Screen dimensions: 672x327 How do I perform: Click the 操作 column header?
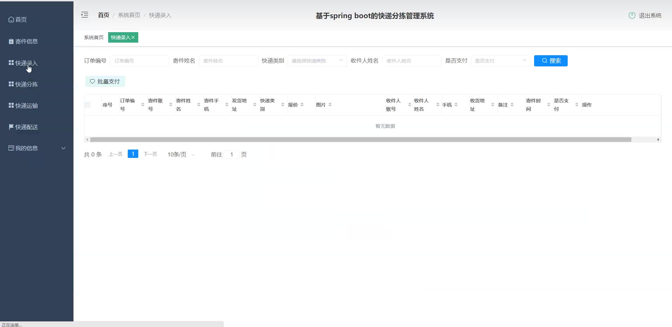coord(587,105)
